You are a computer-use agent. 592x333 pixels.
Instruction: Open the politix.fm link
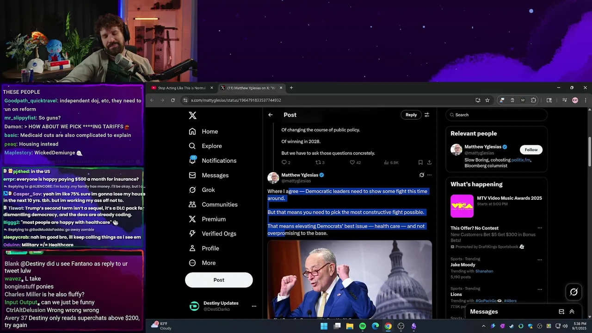(x=521, y=160)
